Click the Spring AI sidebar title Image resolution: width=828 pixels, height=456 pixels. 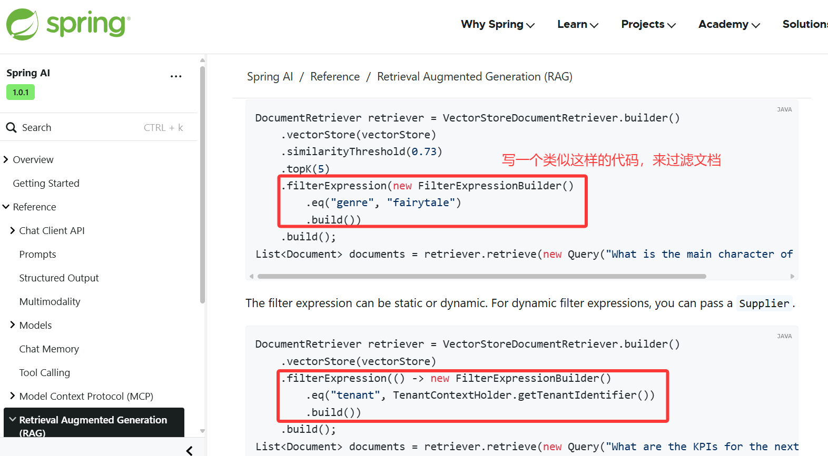point(28,73)
